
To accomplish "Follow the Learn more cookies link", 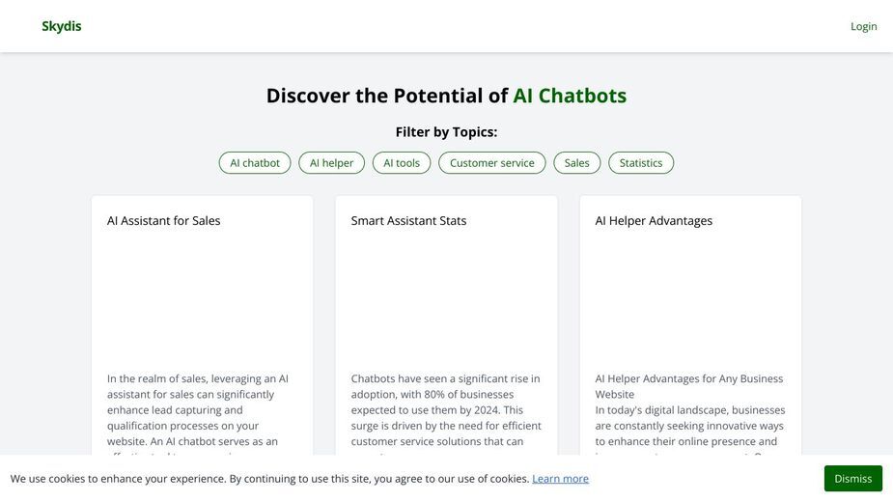I will [560, 479].
